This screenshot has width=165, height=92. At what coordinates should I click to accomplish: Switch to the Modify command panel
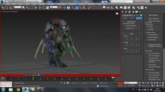(x=126, y=12)
